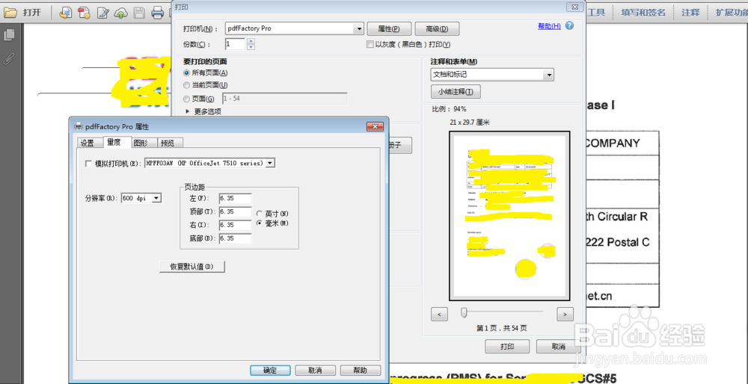Choose 英寸 unit radio button
Image resolution: width=748 pixels, height=384 pixels.
[260, 214]
